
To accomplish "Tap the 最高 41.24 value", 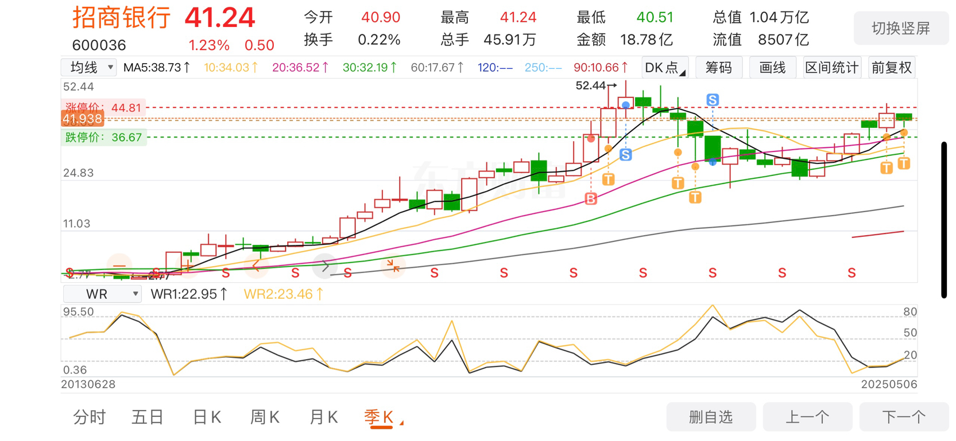I will (x=518, y=17).
